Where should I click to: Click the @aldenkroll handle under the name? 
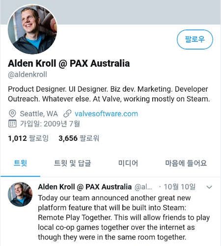[x=28, y=75]
